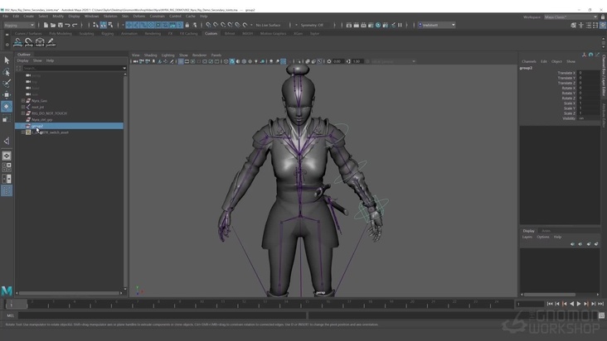Click go to end of playback button
607x341 pixels.
(601, 304)
